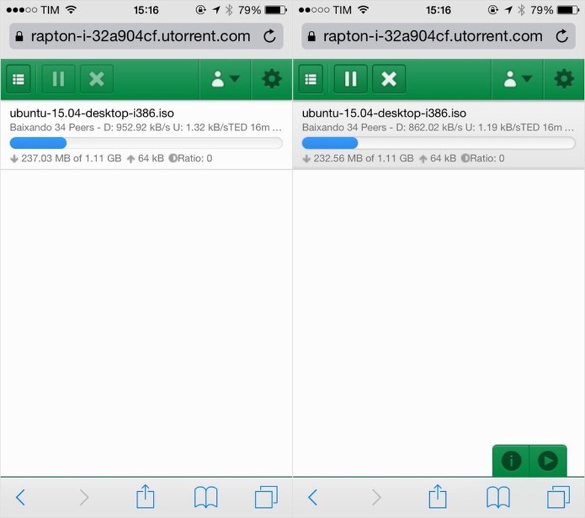Pause the selected torrent in right phone
Viewport: 585px width, 518px height.
(351, 79)
